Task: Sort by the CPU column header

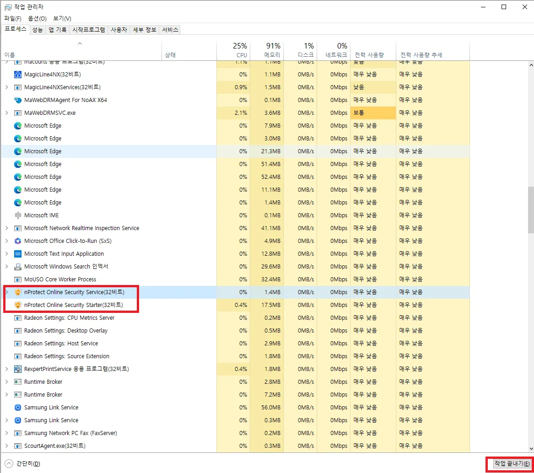Action: (233, 50)
